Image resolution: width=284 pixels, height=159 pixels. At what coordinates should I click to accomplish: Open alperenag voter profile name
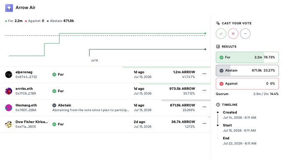pos(24,72)
